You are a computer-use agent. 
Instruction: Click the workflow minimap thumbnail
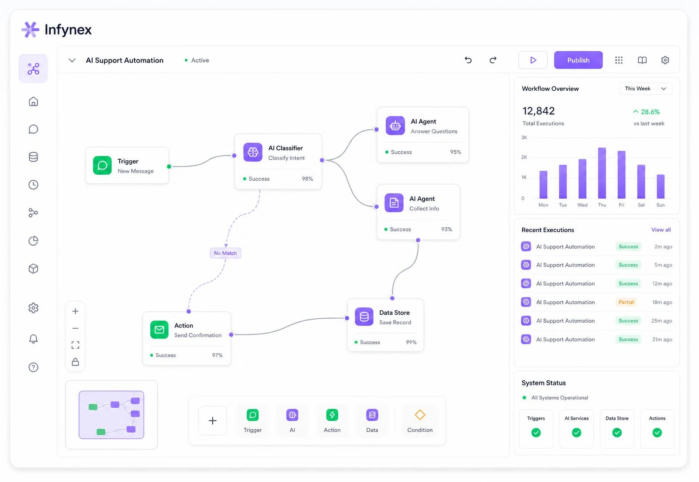[x=111, y=415]
